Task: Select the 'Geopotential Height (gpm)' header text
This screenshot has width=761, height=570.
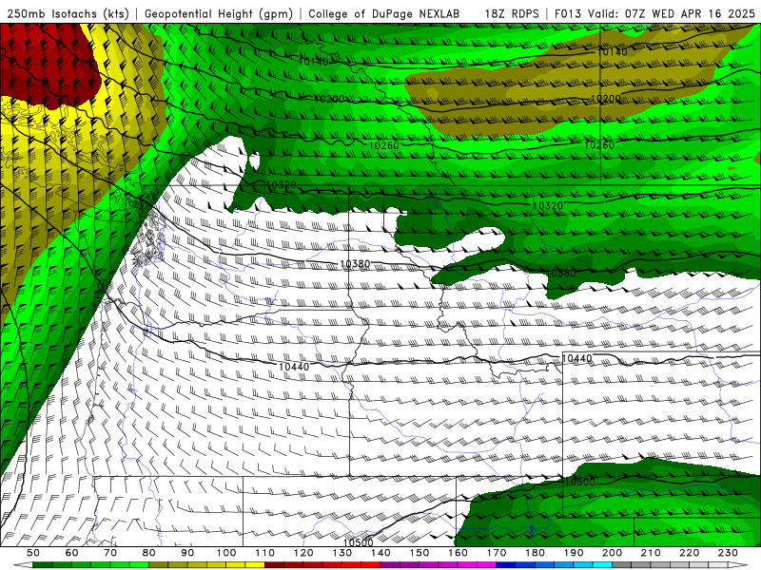Action: coord(219,13)
